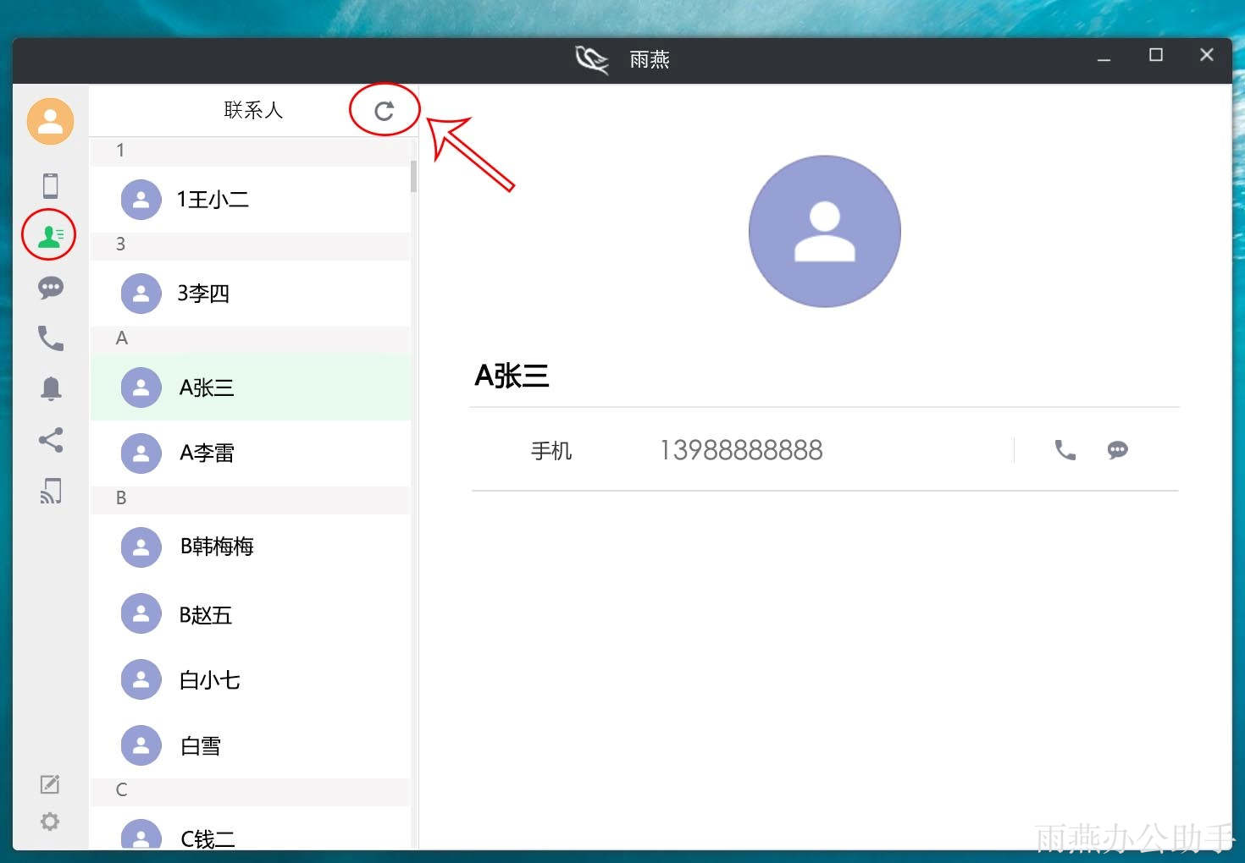This screenshot has height=863, width=1245.
Task: Call 13988888888 using the phone icon
Action: point(1065,450)
